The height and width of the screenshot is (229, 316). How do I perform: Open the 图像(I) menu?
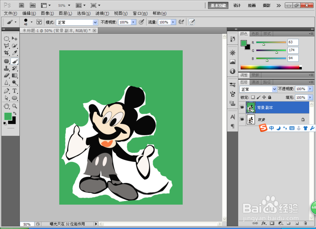(x=47, y=14)
